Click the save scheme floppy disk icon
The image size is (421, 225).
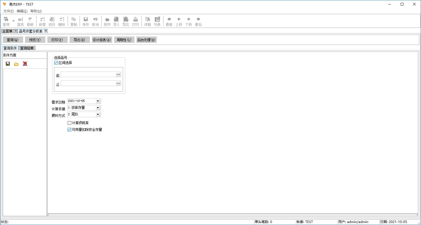point(8,64)
